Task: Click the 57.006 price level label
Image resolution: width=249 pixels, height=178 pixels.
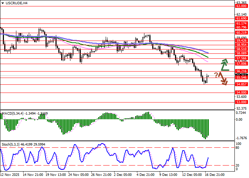Action: [x=241, y=63]
